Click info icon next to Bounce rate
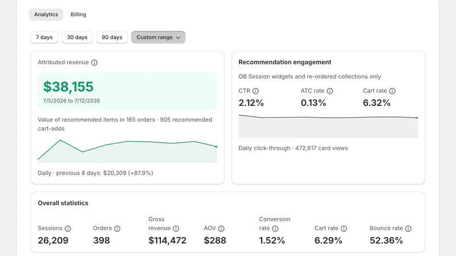Image resolution: width=456 pixels, height=256 pixels. click(x=408, y=229)
